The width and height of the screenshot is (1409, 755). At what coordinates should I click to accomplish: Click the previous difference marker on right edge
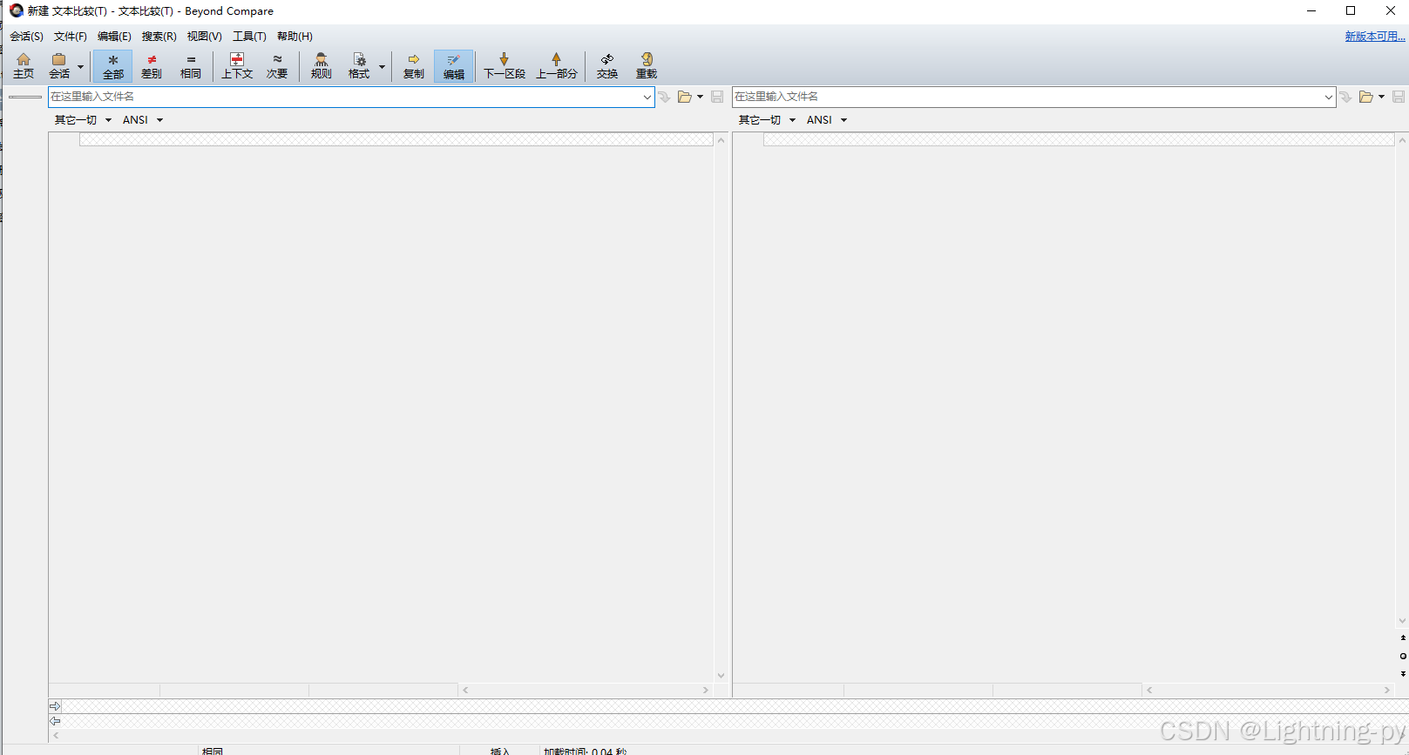(x=1403, y=638)
